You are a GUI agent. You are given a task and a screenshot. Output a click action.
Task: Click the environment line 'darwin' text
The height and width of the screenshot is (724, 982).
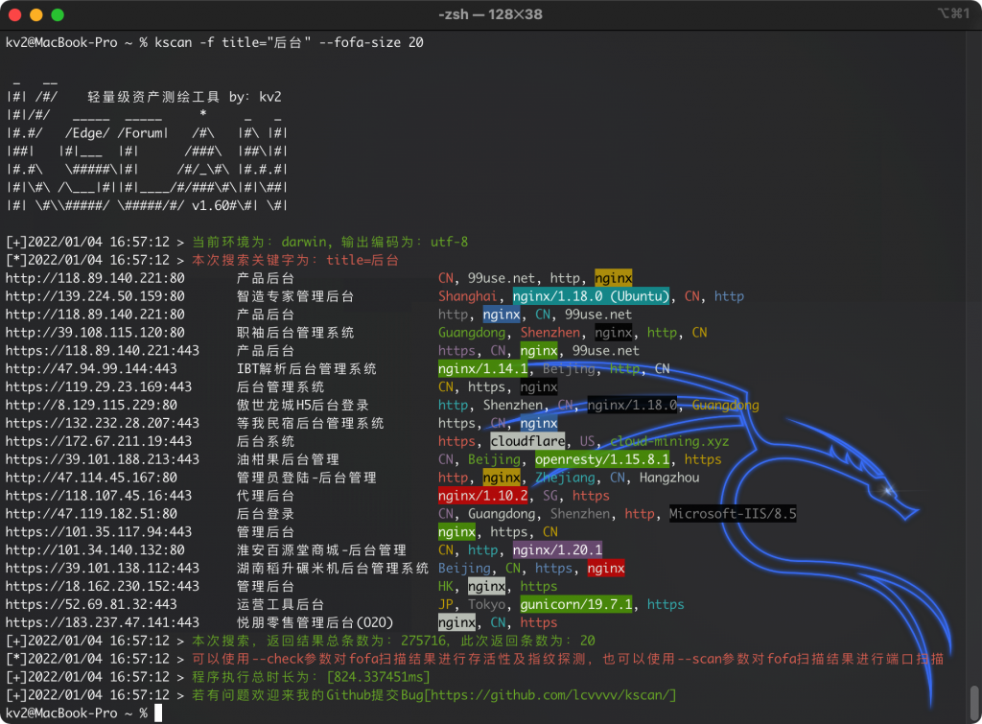pos(304,242)
